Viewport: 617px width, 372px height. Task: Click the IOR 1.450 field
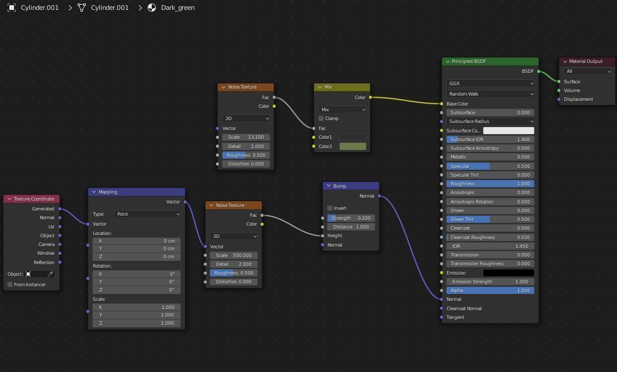click(x=490, y=246)
